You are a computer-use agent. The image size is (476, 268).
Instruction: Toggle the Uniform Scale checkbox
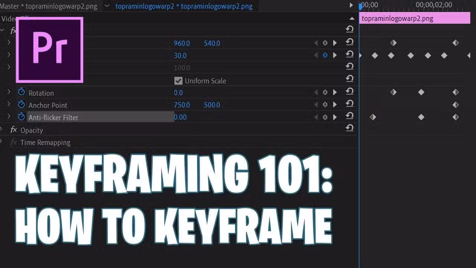tap(178, 80)
